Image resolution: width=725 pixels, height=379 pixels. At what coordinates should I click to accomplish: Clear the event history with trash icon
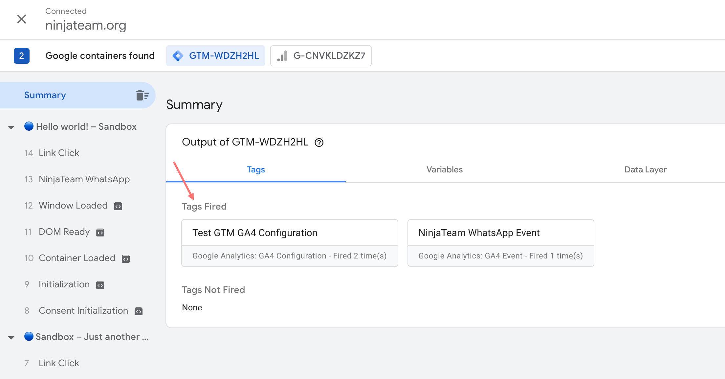point(143,95)
